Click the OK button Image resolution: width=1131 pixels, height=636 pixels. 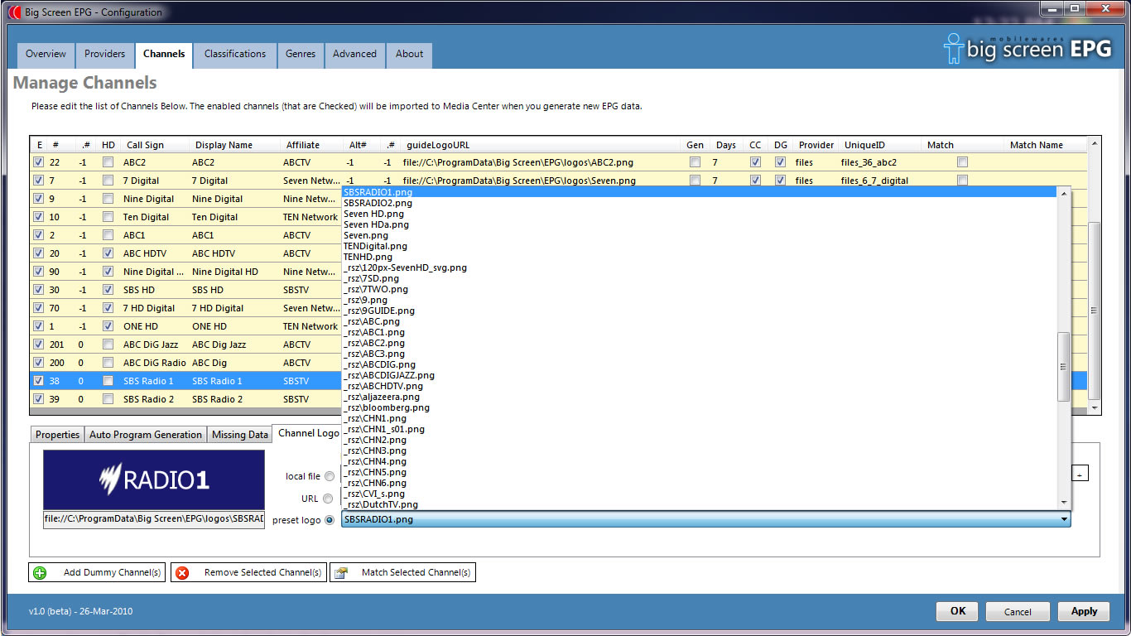958,611
